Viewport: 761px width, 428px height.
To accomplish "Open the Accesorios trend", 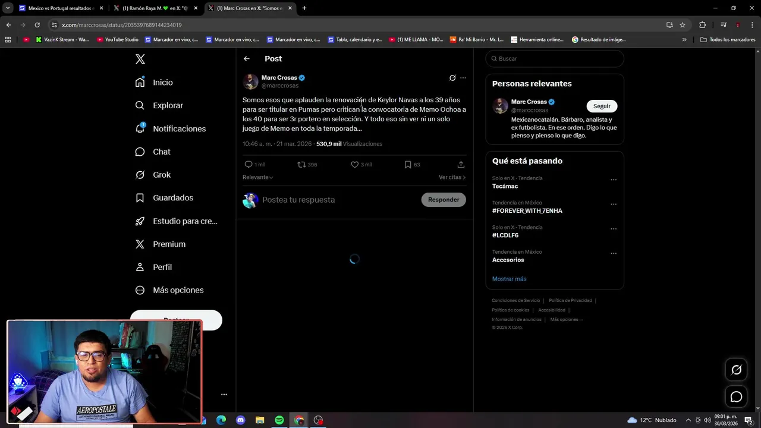I will click(508, 260).
